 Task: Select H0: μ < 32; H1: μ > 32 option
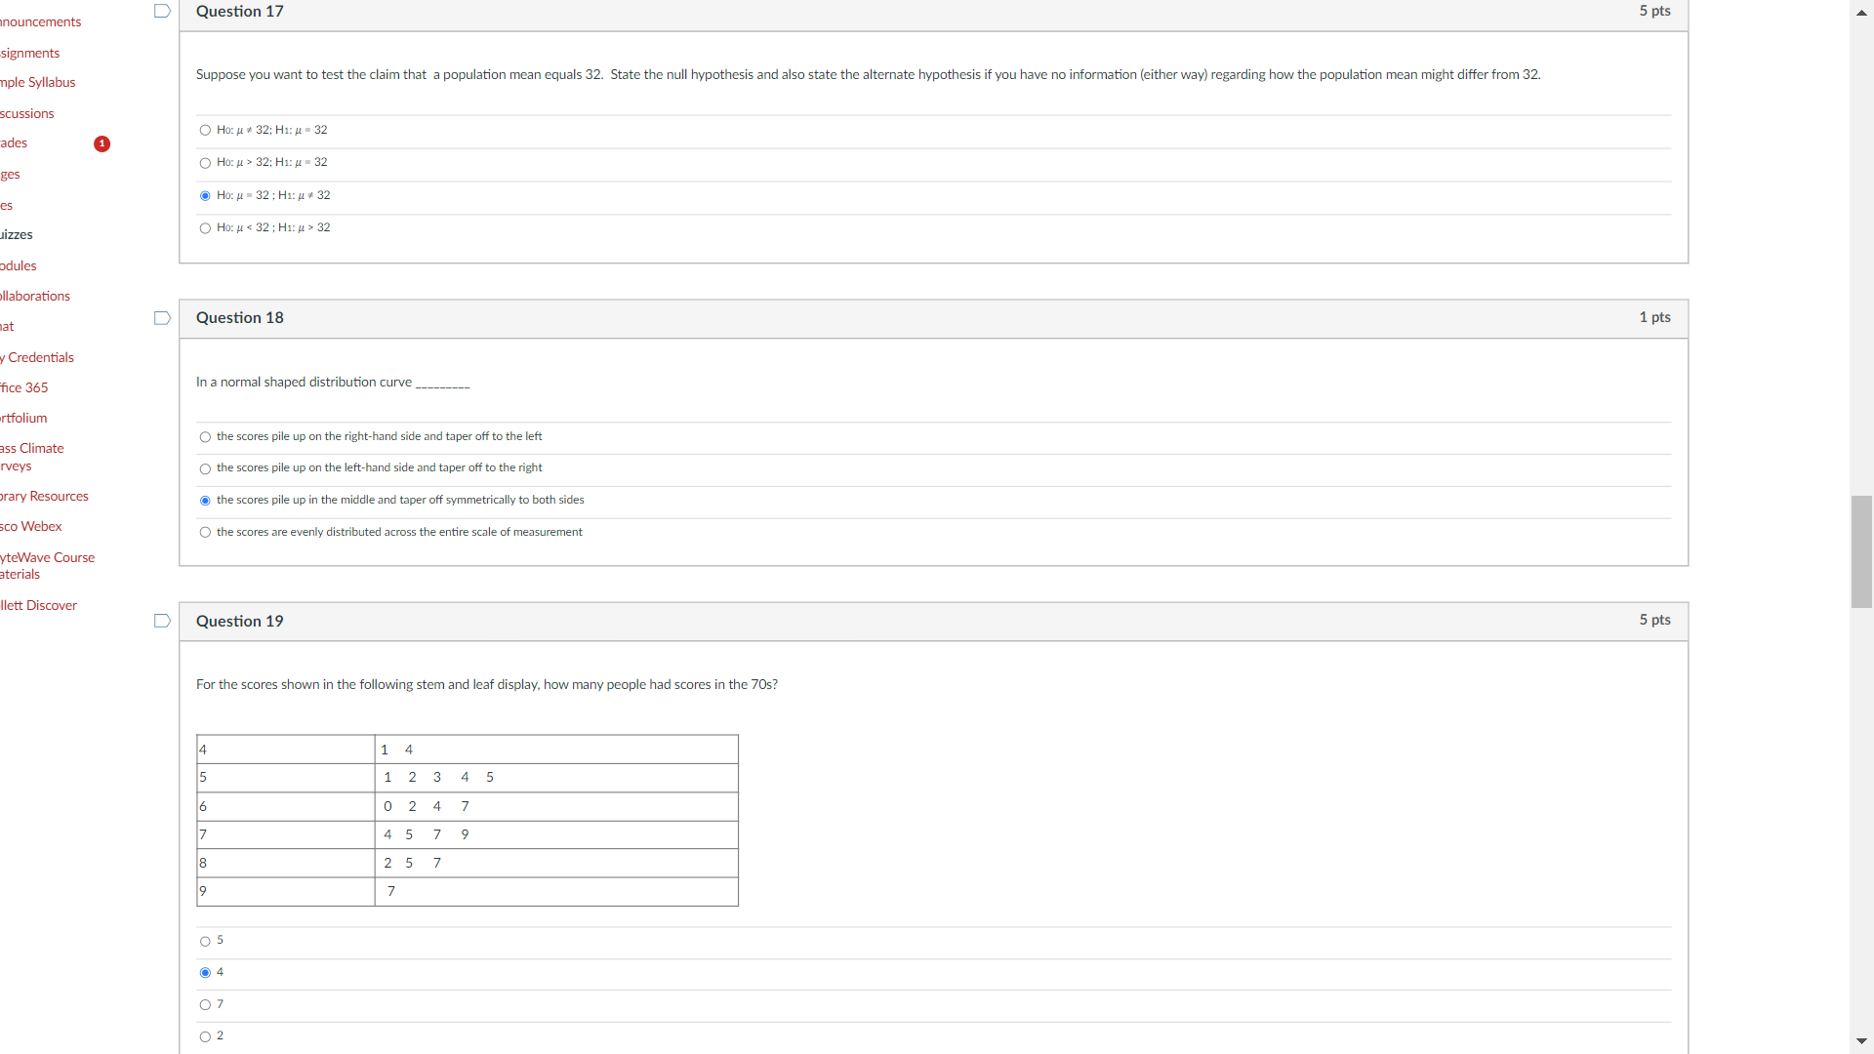pos(205,228)
